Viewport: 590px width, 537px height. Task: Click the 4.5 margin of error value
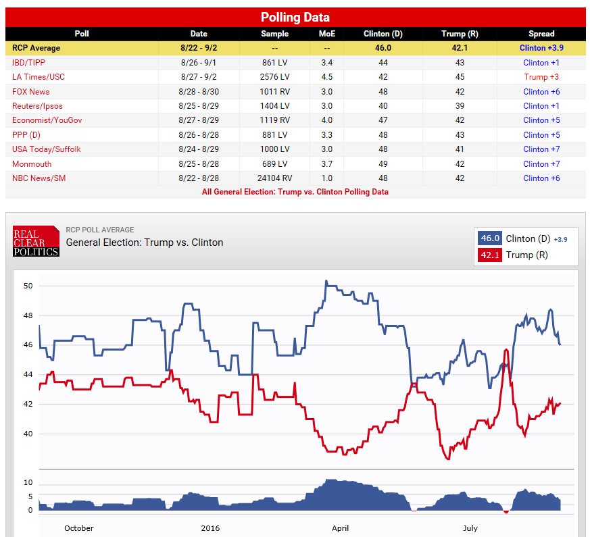pyautogui.click(x=327, y=77)
